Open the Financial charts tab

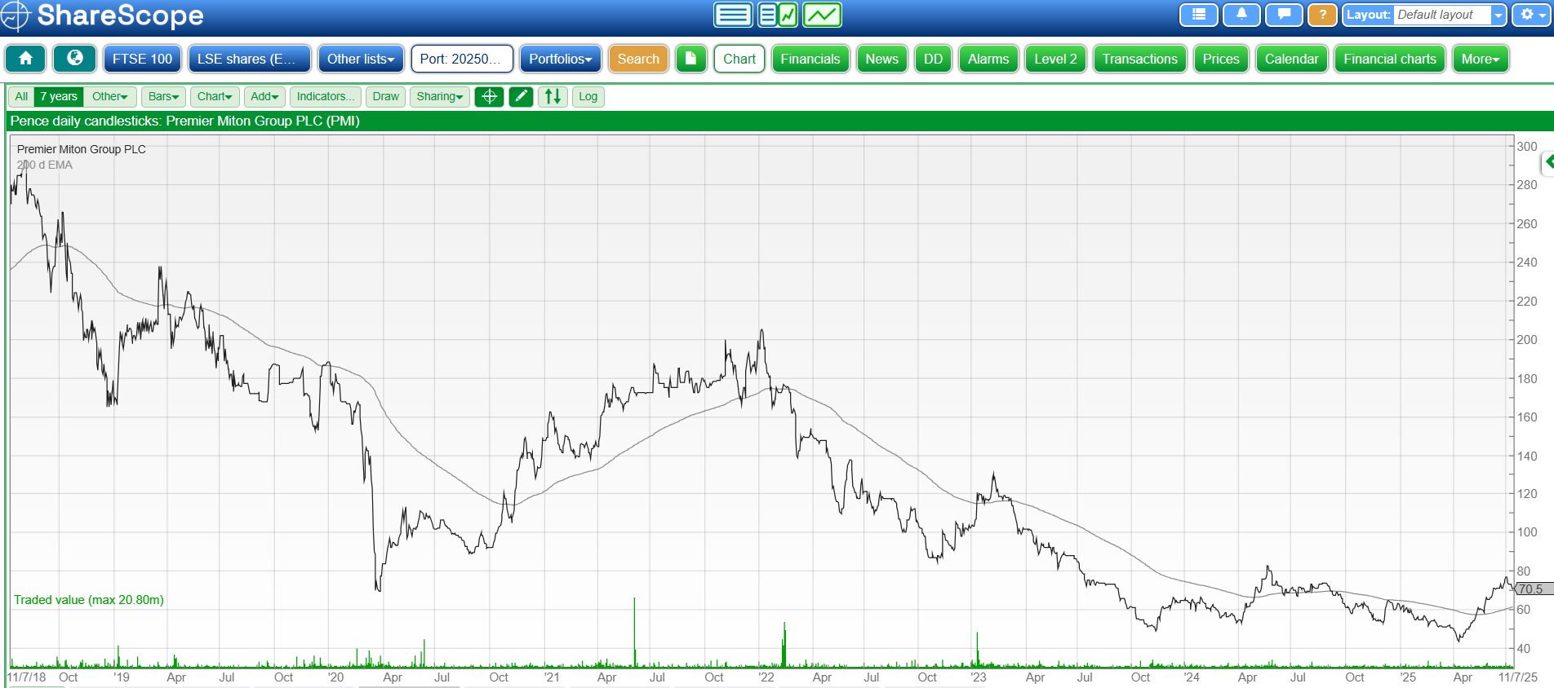click(x=1390, y=59)
